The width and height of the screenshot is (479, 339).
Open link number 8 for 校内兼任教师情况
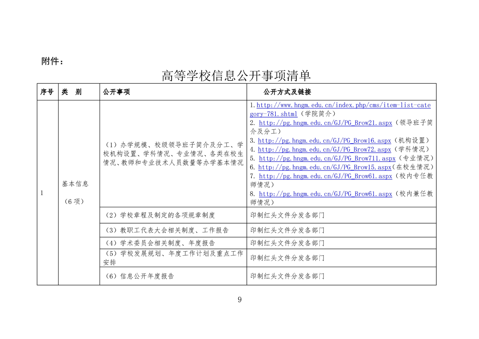(x=325, y=194)
